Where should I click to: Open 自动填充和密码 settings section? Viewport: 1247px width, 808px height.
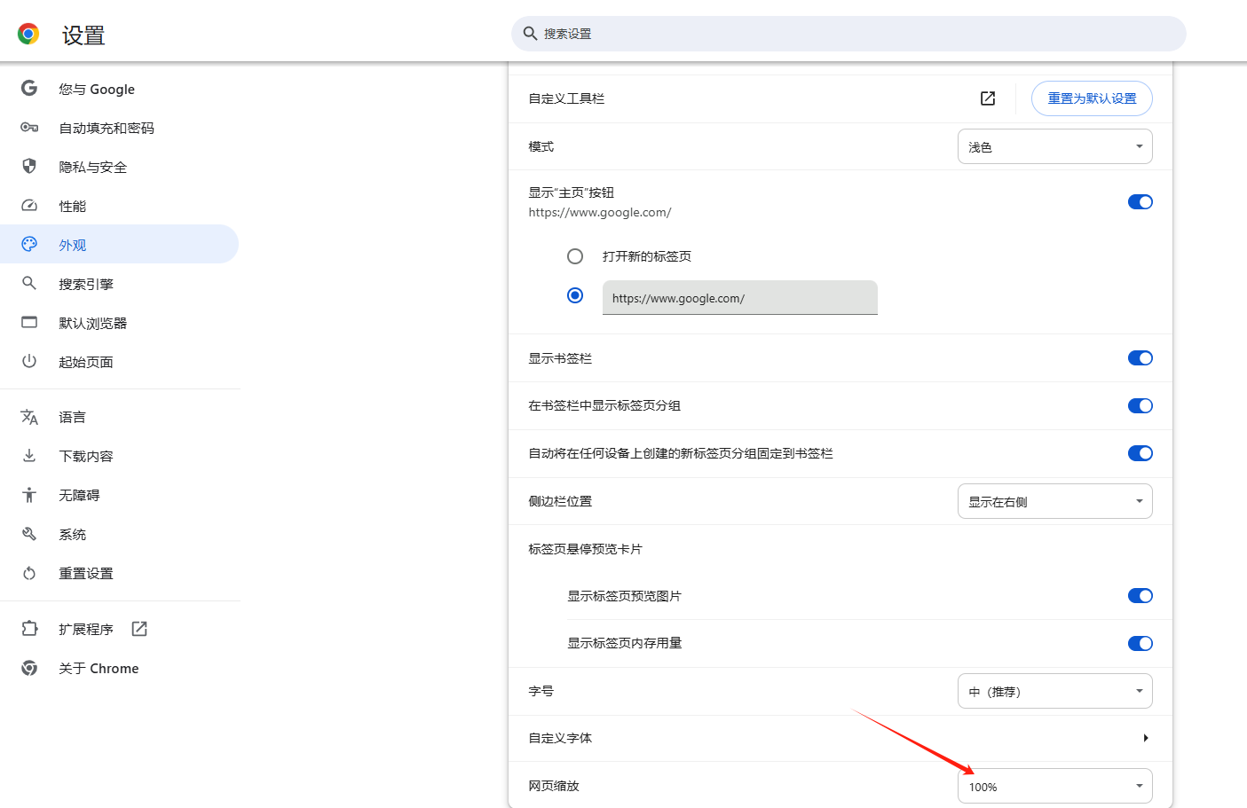(x=119, y=128)
